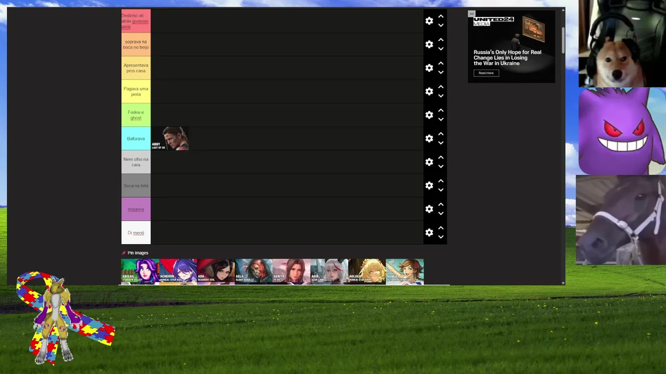Viewport: 666px width, 374px height.
Task: Click the Pin Images label
Action: coord(138,253)
